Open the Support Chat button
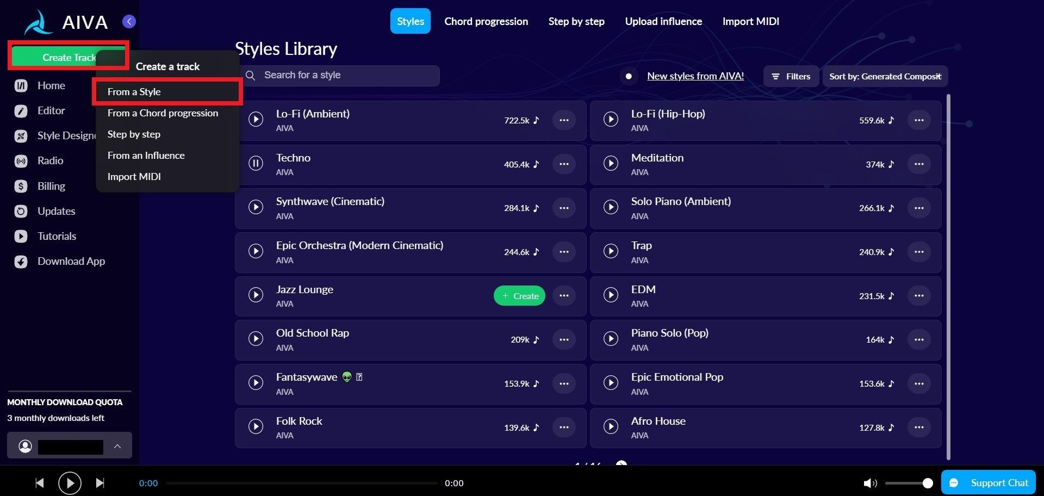 (988, 482)
